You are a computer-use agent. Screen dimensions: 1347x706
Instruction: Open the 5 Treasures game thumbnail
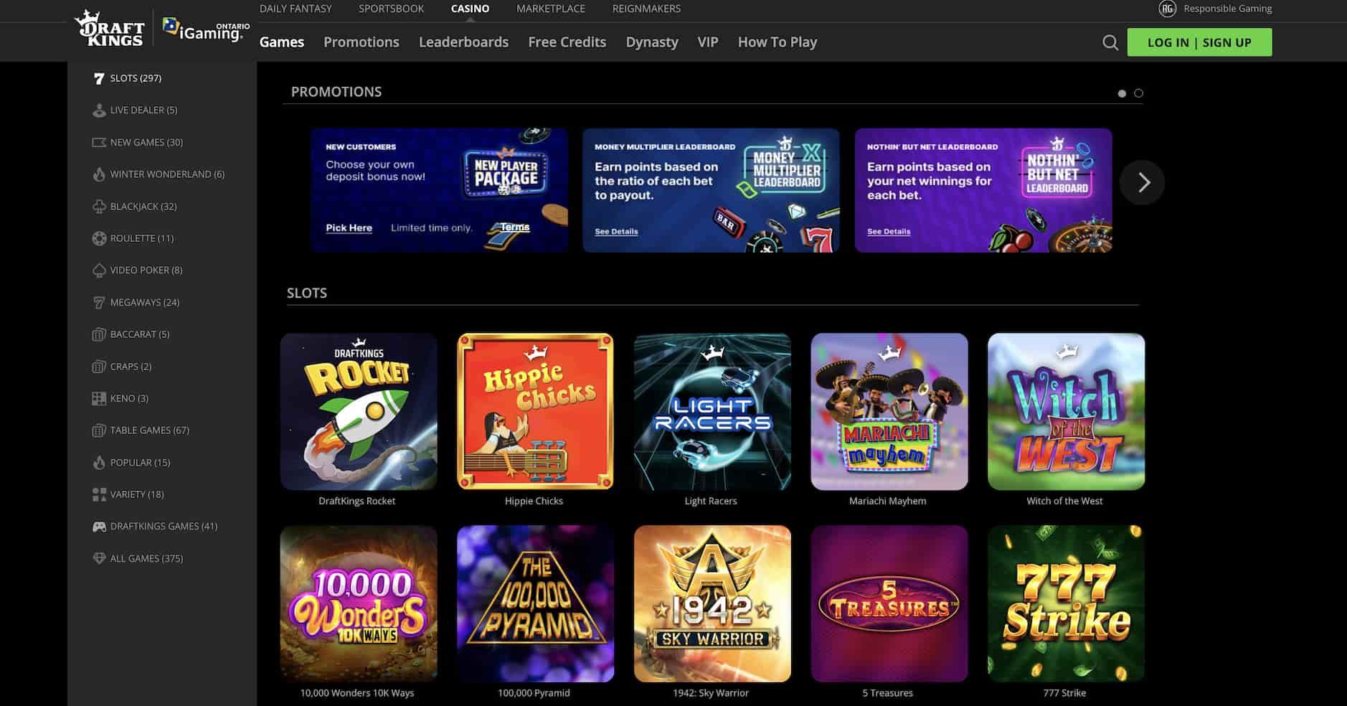[x=889, y=604]
